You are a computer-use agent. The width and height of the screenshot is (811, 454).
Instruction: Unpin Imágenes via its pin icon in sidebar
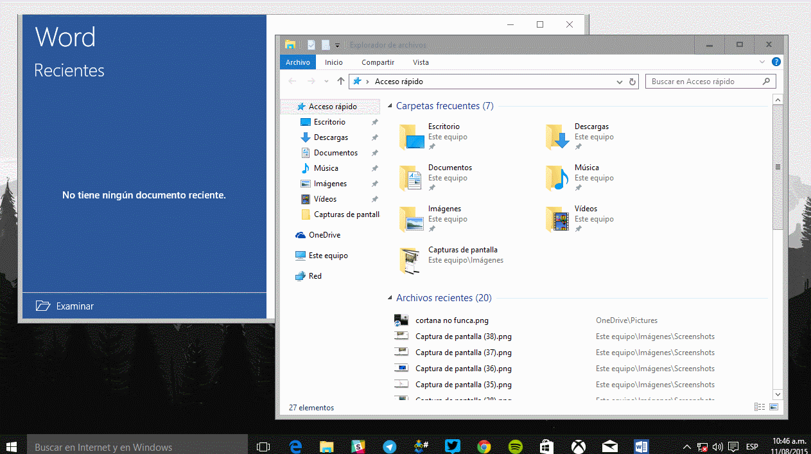pyautogui.click(x=375, y=184)
